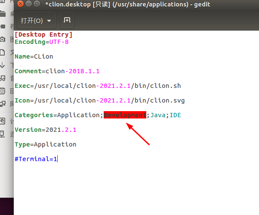Viewport: 259px width, 215px height.
Task: Click the Name=CLion line
Action: [x=34, y=56]
